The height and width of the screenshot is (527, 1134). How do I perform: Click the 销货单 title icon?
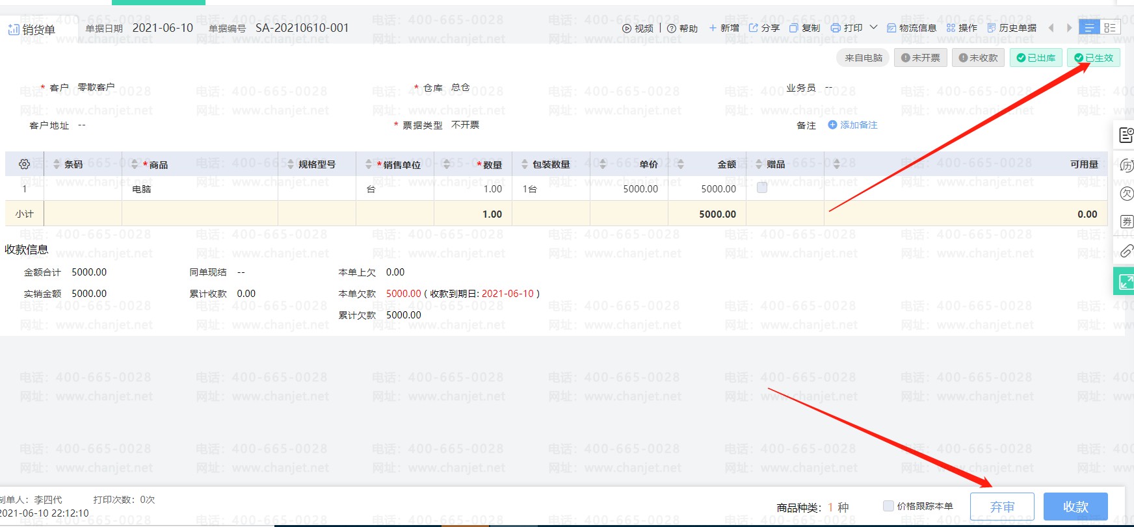point(13,29)
